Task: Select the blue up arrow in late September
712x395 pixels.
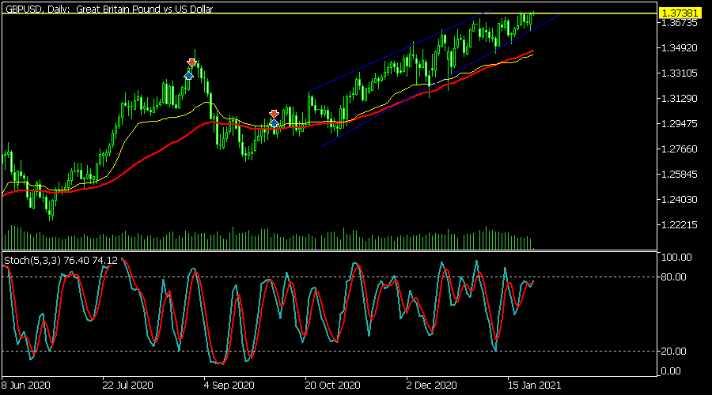Action: (273, 122)
